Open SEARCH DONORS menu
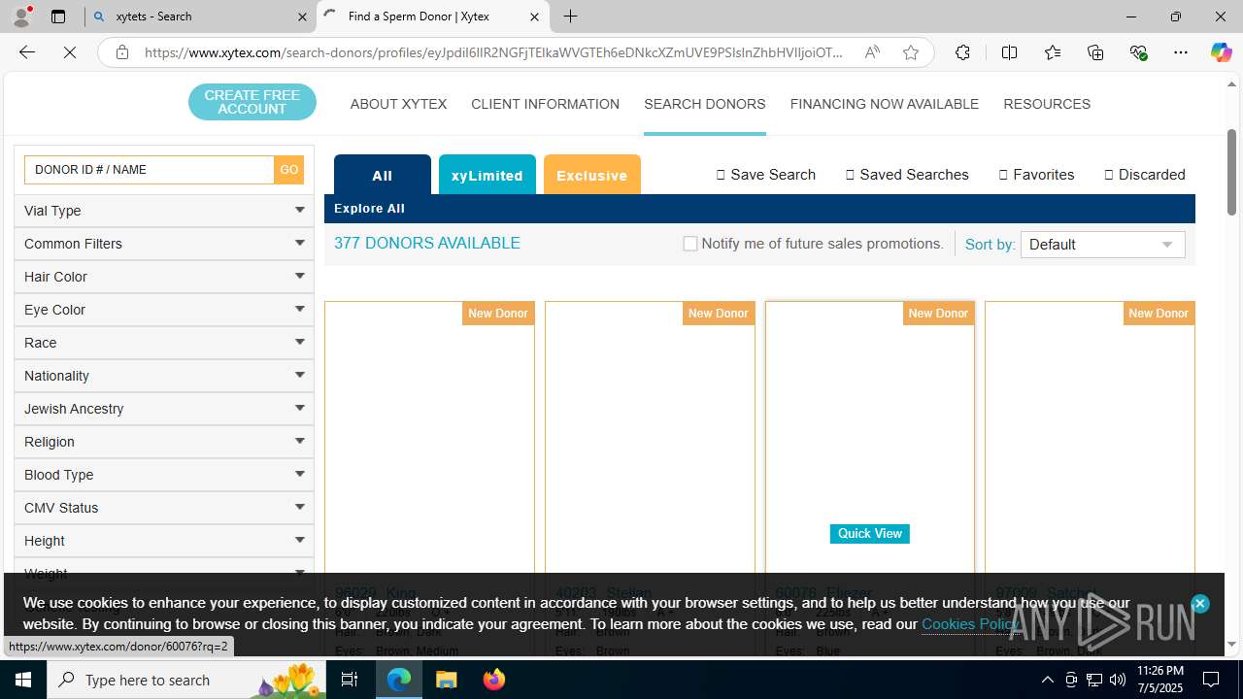This screenshot has height=699, width=1243. click(x=704, y=104)
